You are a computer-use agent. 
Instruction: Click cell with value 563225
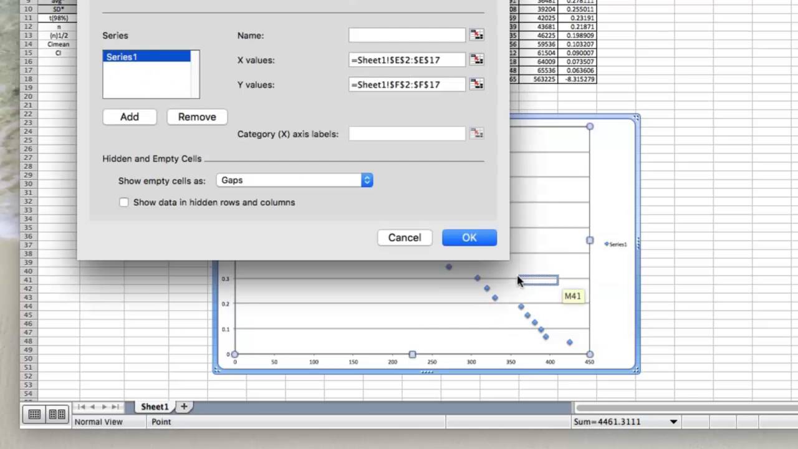539,79
